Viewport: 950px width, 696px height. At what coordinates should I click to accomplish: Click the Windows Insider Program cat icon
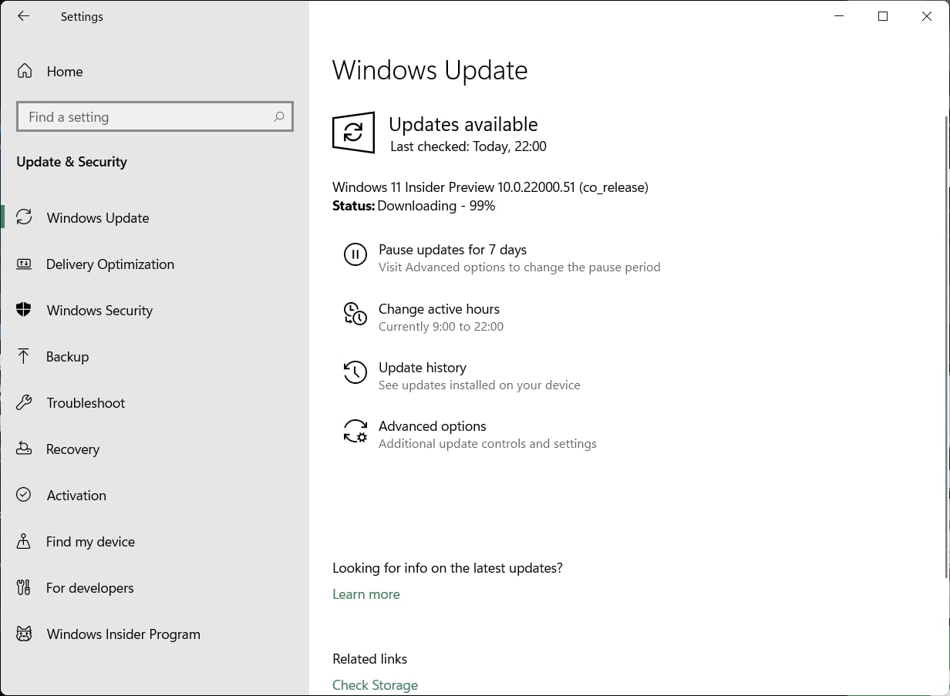[x=24, y=634]
